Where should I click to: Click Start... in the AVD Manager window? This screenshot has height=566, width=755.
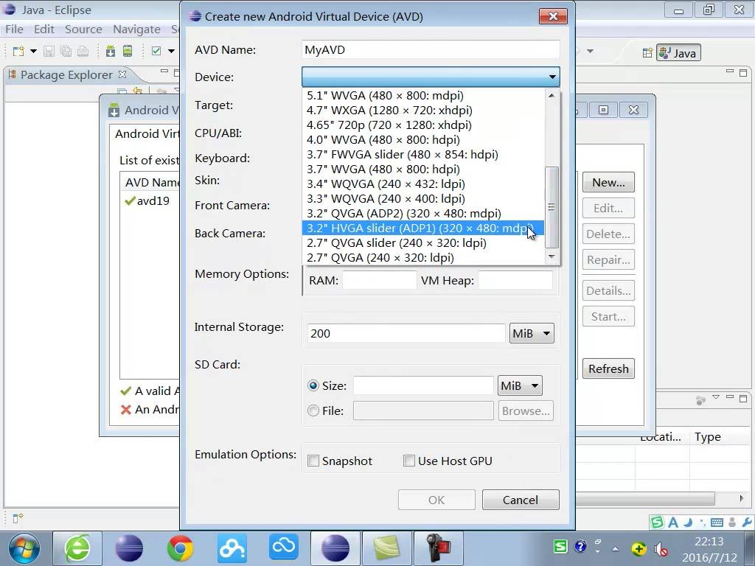tap(608, 317)
